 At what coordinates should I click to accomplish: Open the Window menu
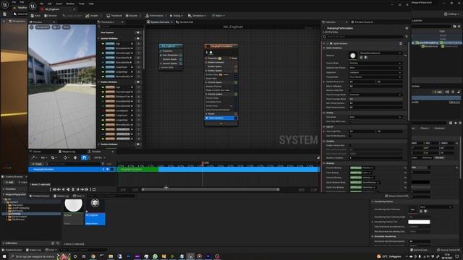pos(70,4)
